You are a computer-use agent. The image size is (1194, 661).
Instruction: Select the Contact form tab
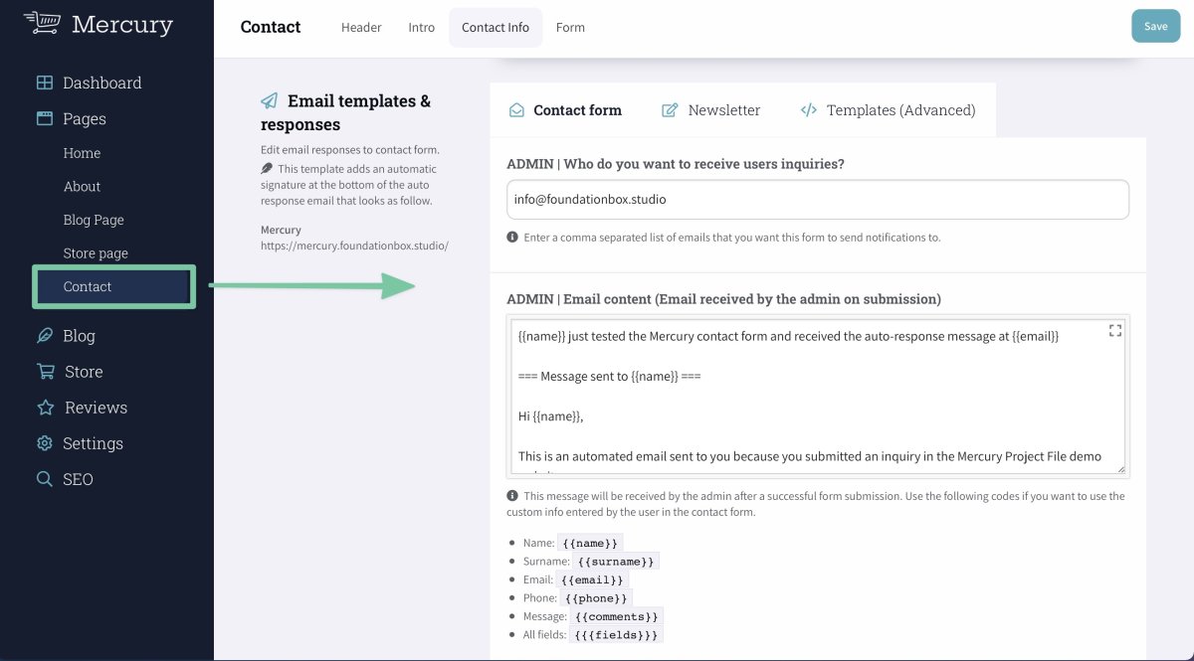point(565,110)
